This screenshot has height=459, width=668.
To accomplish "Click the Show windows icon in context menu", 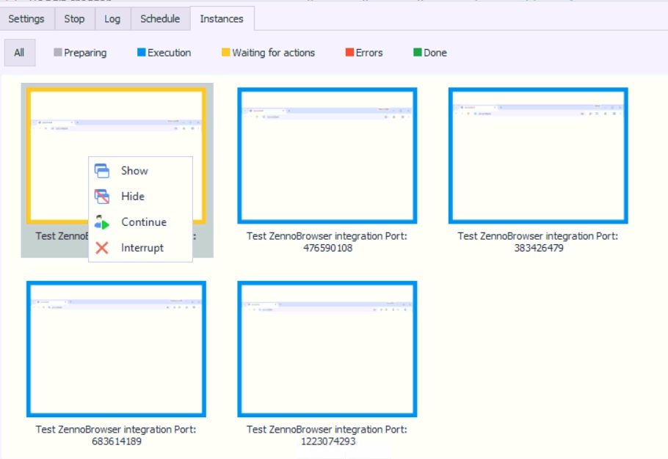I will [x=102, y=171].
